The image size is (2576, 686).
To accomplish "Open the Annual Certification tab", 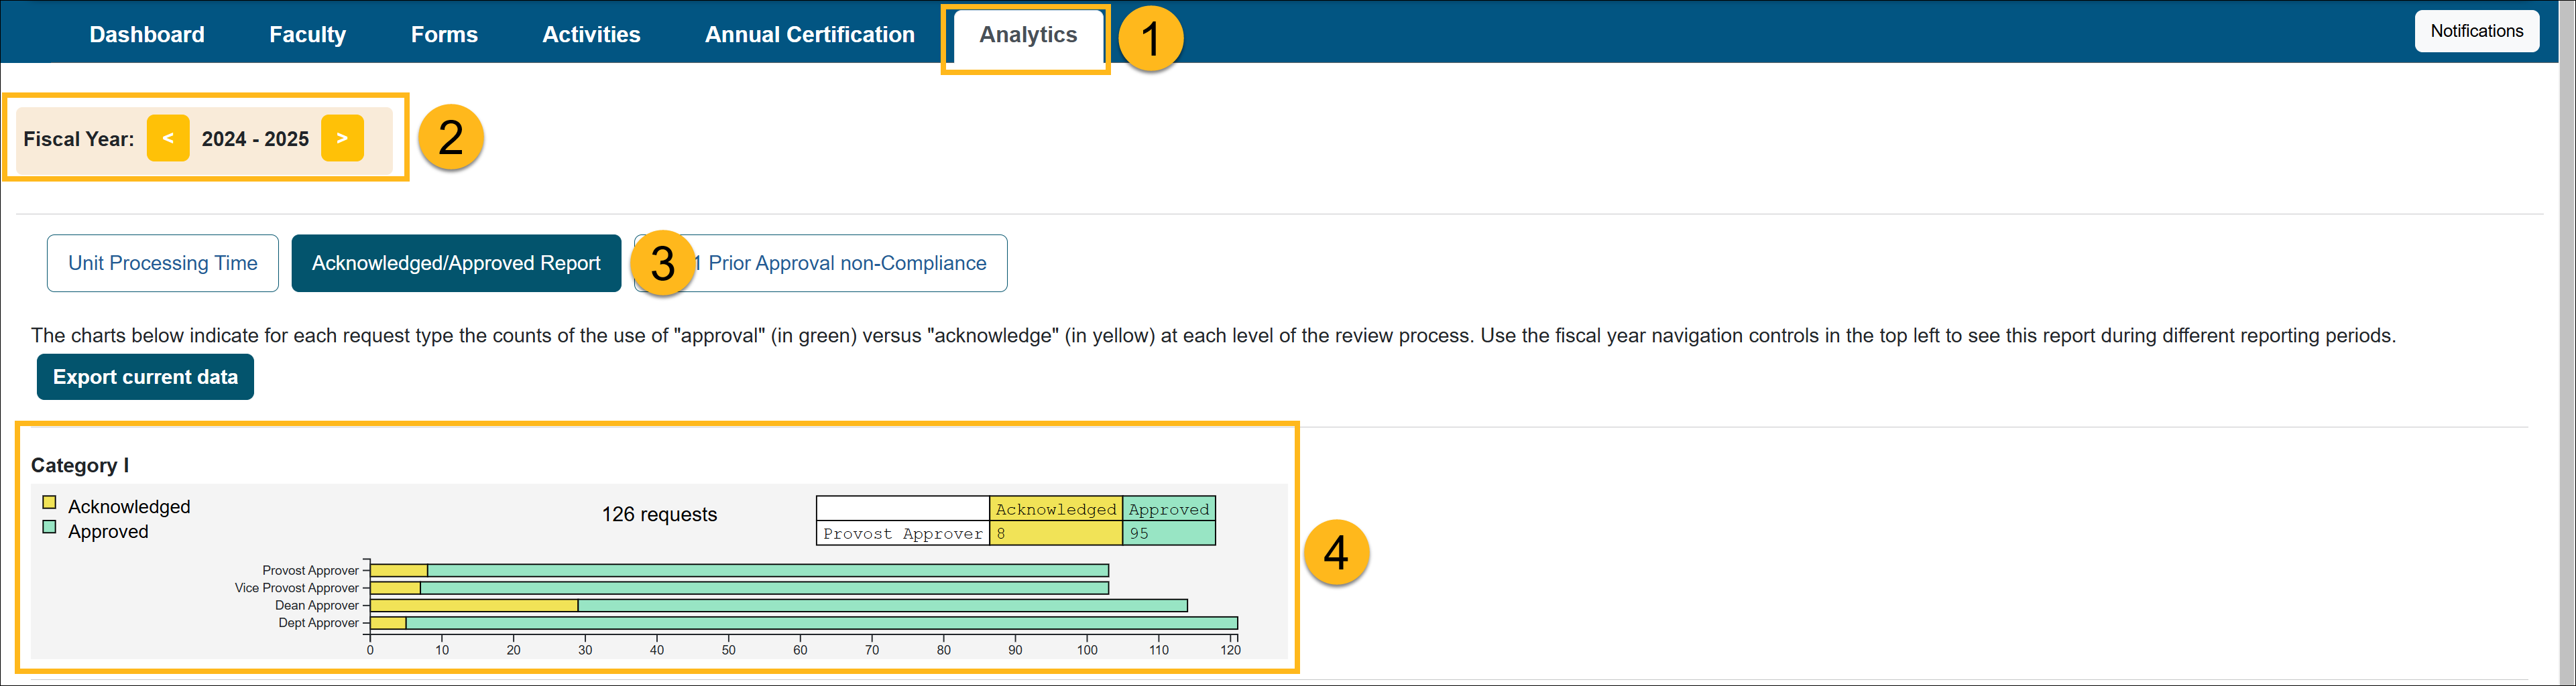I will 809,34.
